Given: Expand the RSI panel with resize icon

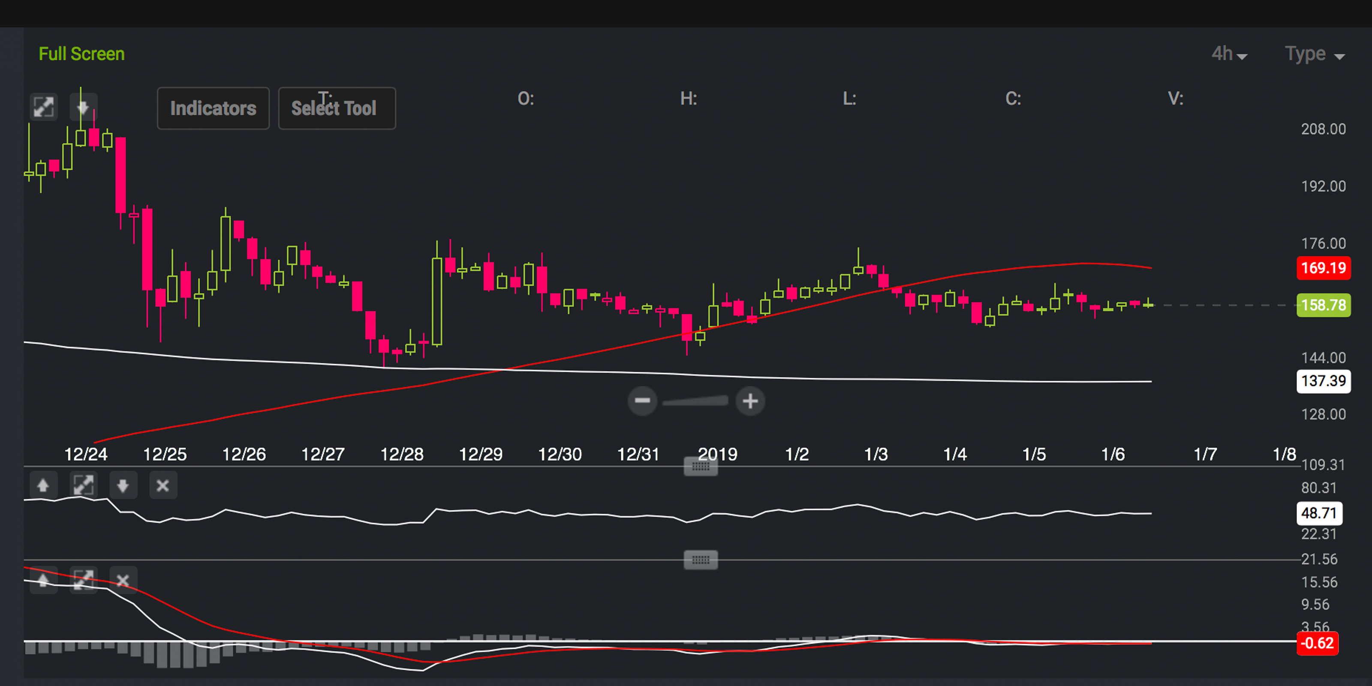Looking at the screenshot, I should click(84, 485).
